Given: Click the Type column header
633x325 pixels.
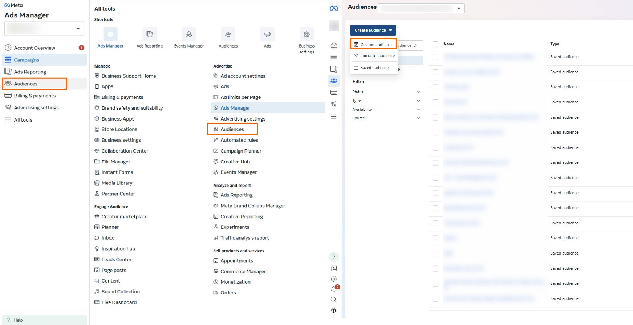Looking at the screenshot, I should pos(555,44).
